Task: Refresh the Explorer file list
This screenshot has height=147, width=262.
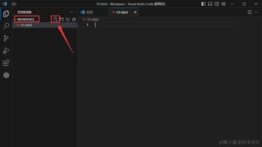Action: tap(68, 19)
